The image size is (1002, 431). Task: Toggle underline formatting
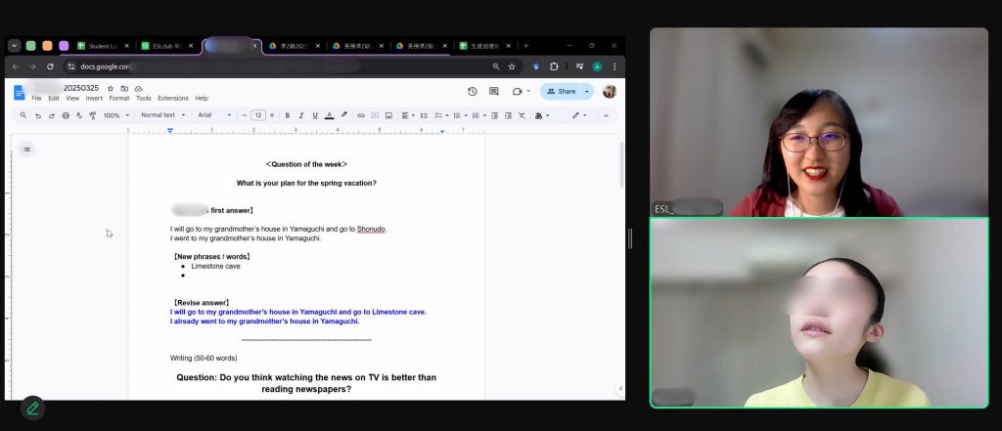(x=315, y=115)
